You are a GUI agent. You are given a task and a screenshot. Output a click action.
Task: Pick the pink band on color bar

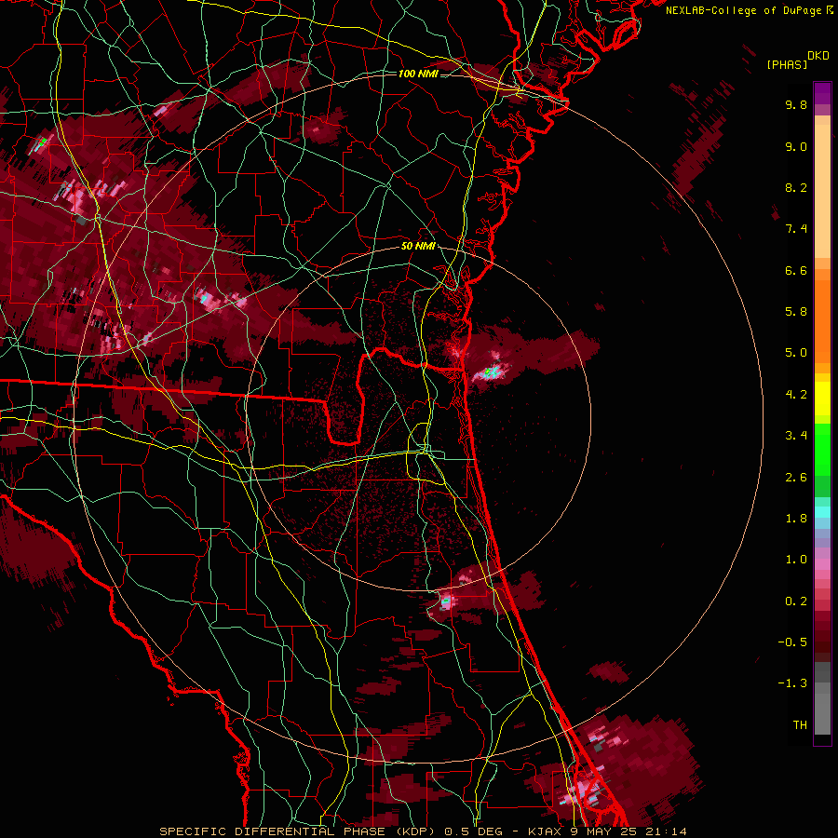pos(822,564)
